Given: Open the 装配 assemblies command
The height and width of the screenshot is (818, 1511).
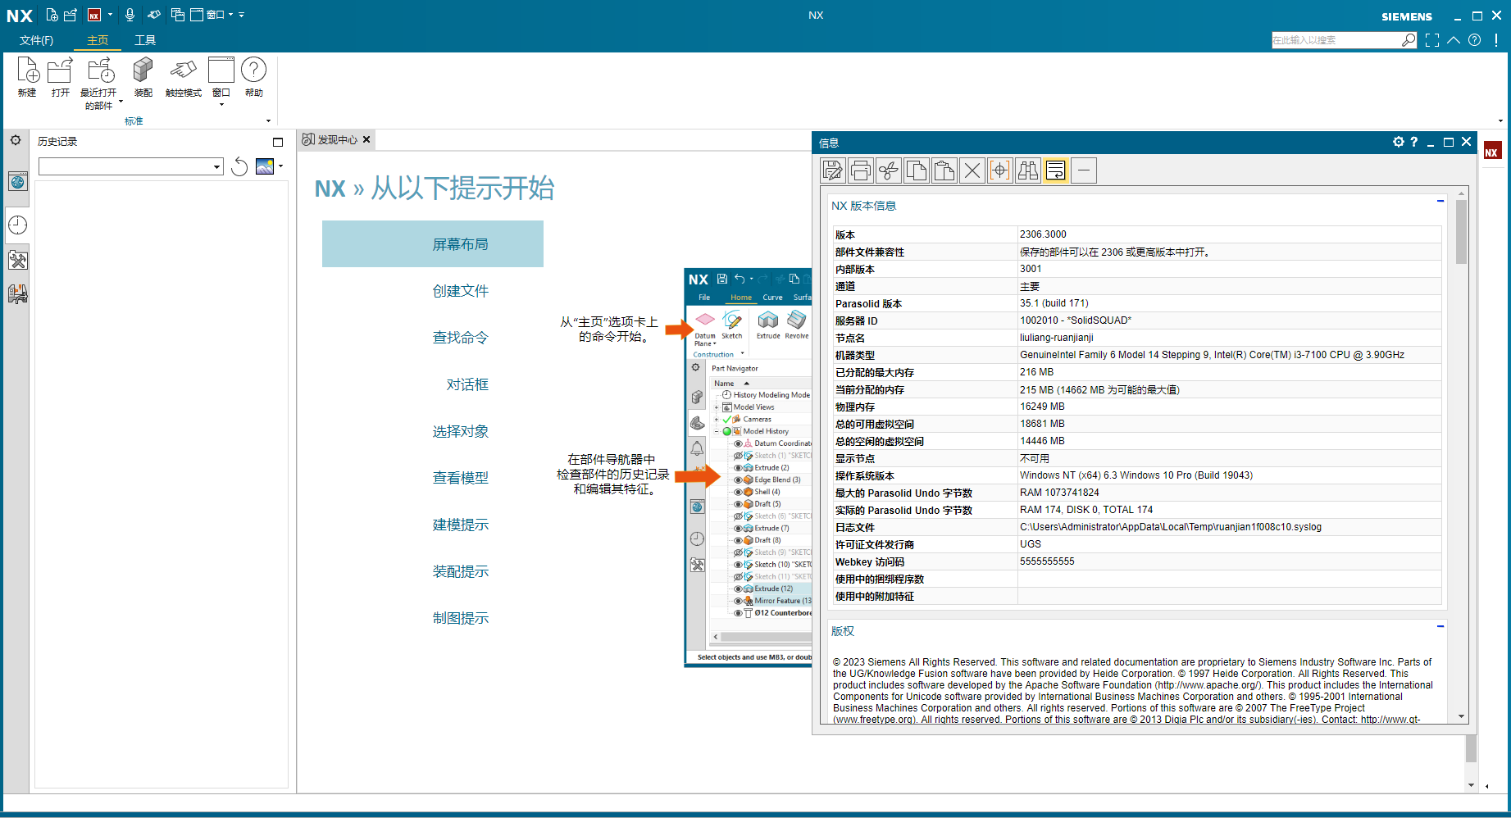Looking at the screenshot, I should [142, 80].
